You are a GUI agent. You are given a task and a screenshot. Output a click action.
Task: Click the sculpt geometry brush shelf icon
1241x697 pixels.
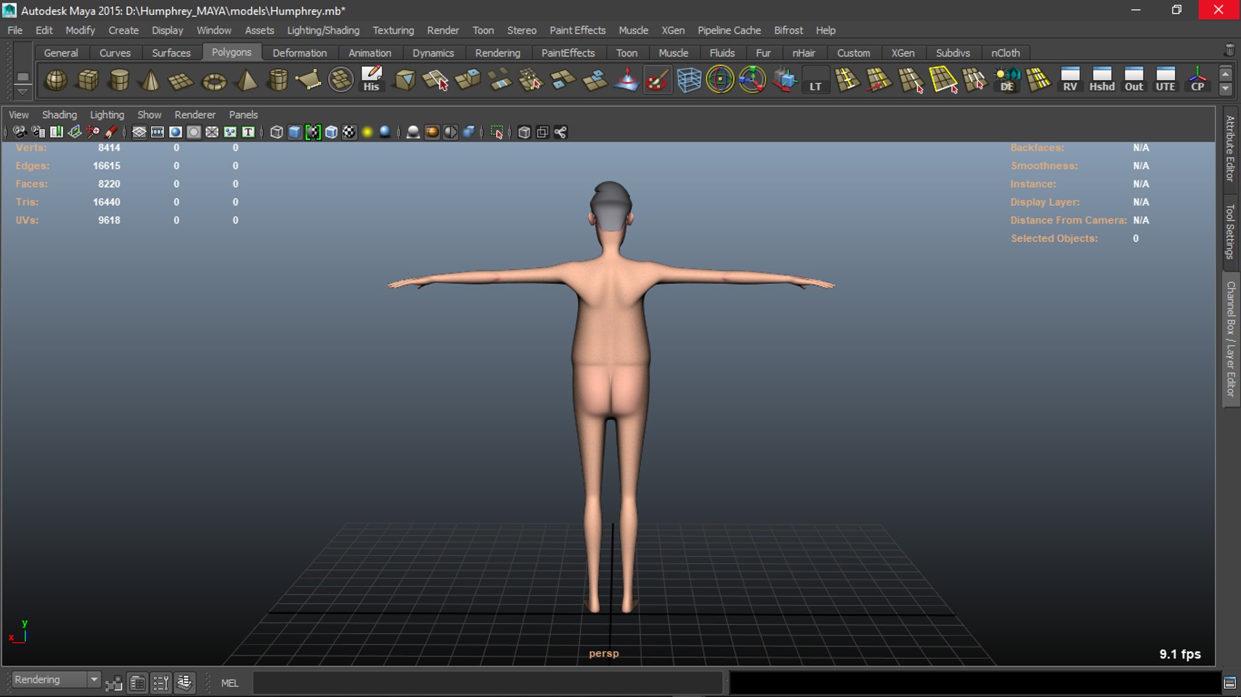[x=657, y=80]
